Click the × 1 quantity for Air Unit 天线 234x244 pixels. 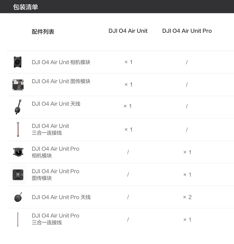click(x=128, y=106)
